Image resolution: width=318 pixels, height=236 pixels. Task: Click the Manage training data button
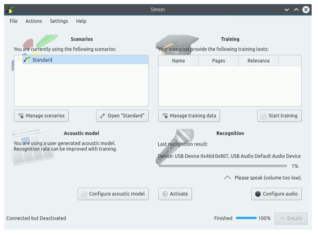coord(189,115)
